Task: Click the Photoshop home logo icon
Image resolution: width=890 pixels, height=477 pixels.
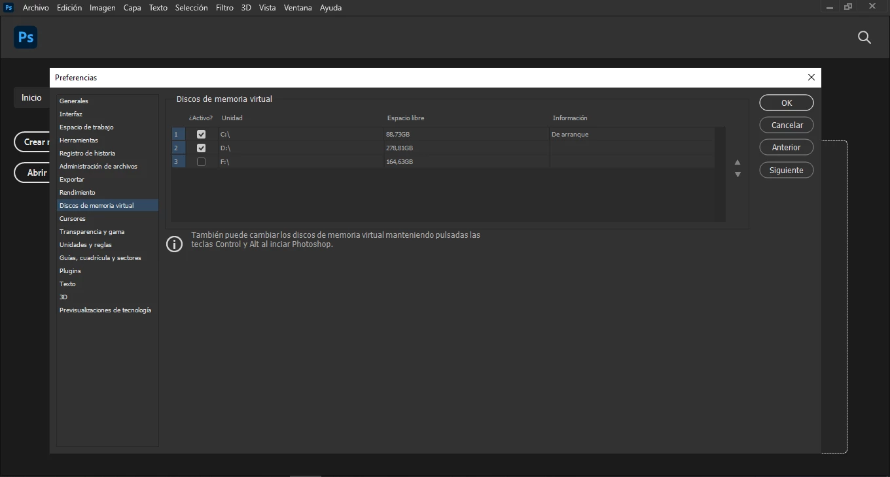Action: 26,37
